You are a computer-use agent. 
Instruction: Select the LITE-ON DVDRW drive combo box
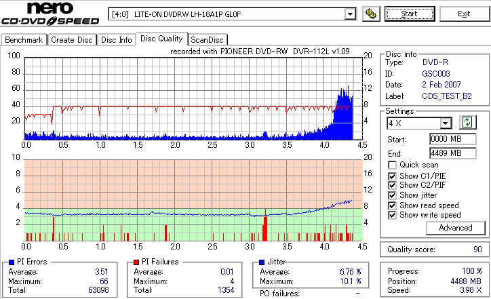tap(233, 14)
